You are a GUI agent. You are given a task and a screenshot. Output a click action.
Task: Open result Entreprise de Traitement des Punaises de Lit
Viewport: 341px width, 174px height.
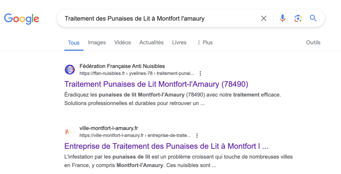click(x=167, y=146)
